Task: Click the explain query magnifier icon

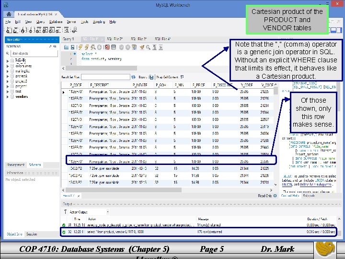Action: point(93,47)
